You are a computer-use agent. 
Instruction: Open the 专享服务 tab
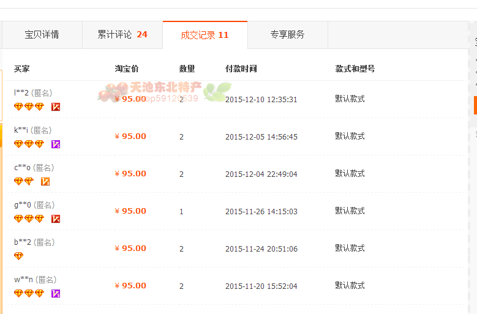click(x=287, y=35)
